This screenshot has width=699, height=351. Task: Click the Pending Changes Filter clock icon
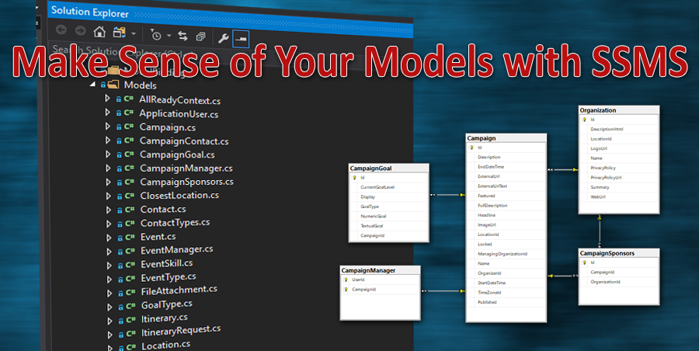(x=156, y=35)
